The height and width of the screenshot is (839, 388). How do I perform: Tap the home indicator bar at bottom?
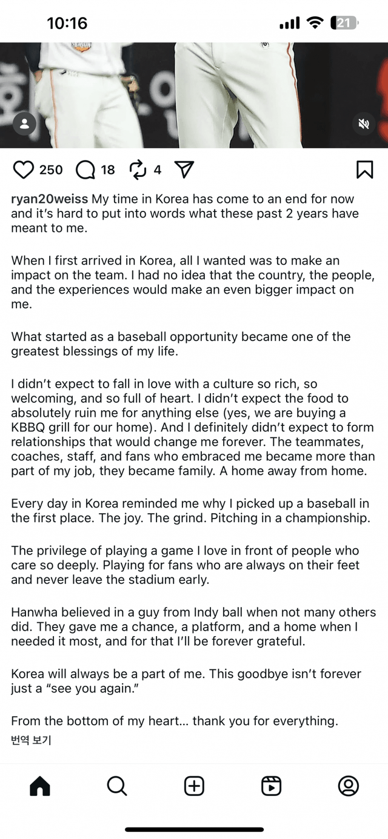pos(194,829)
